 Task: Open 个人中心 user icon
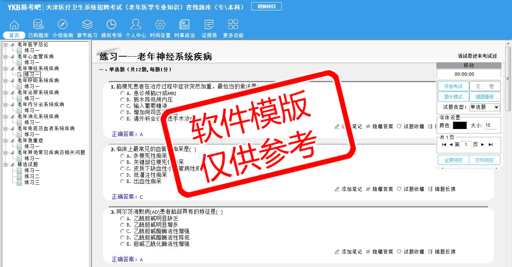[136, 25]
